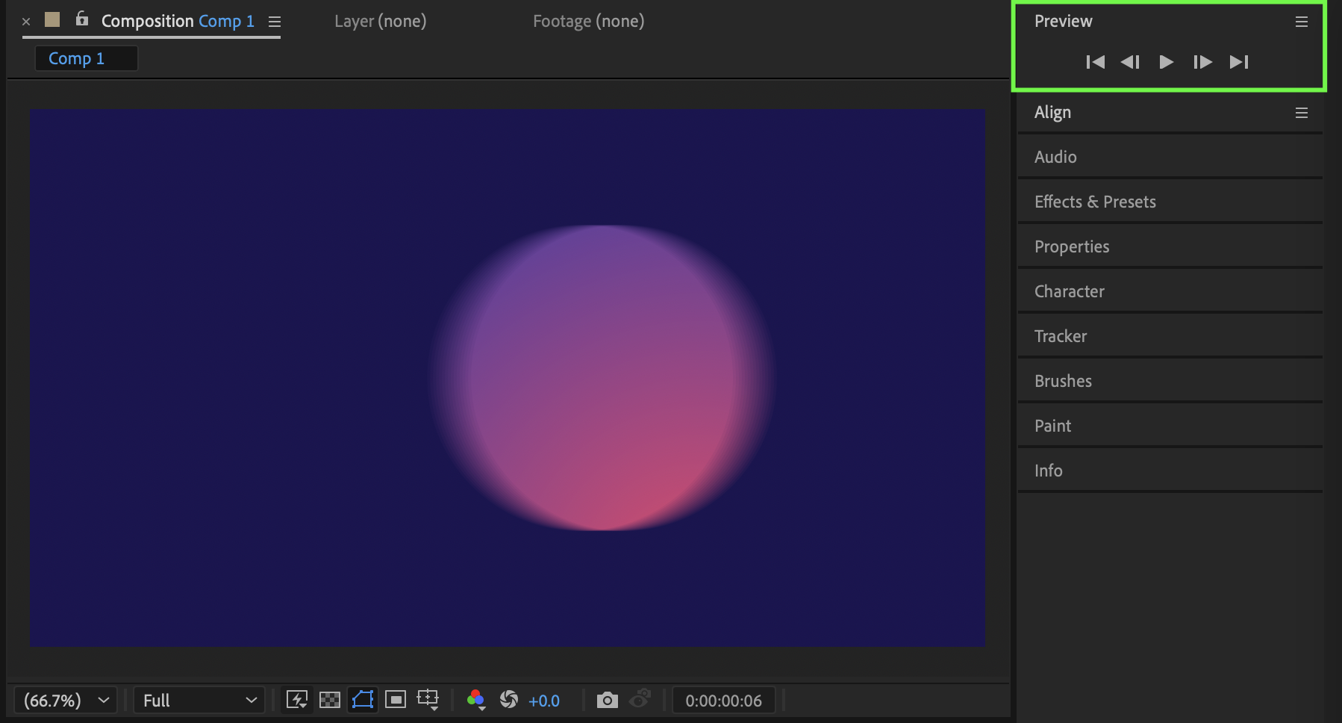The height and width of the screenshot is (723, 1342).
Task: Switch to the Composition Comp 1 tab
Action: [x=178, y=21]
